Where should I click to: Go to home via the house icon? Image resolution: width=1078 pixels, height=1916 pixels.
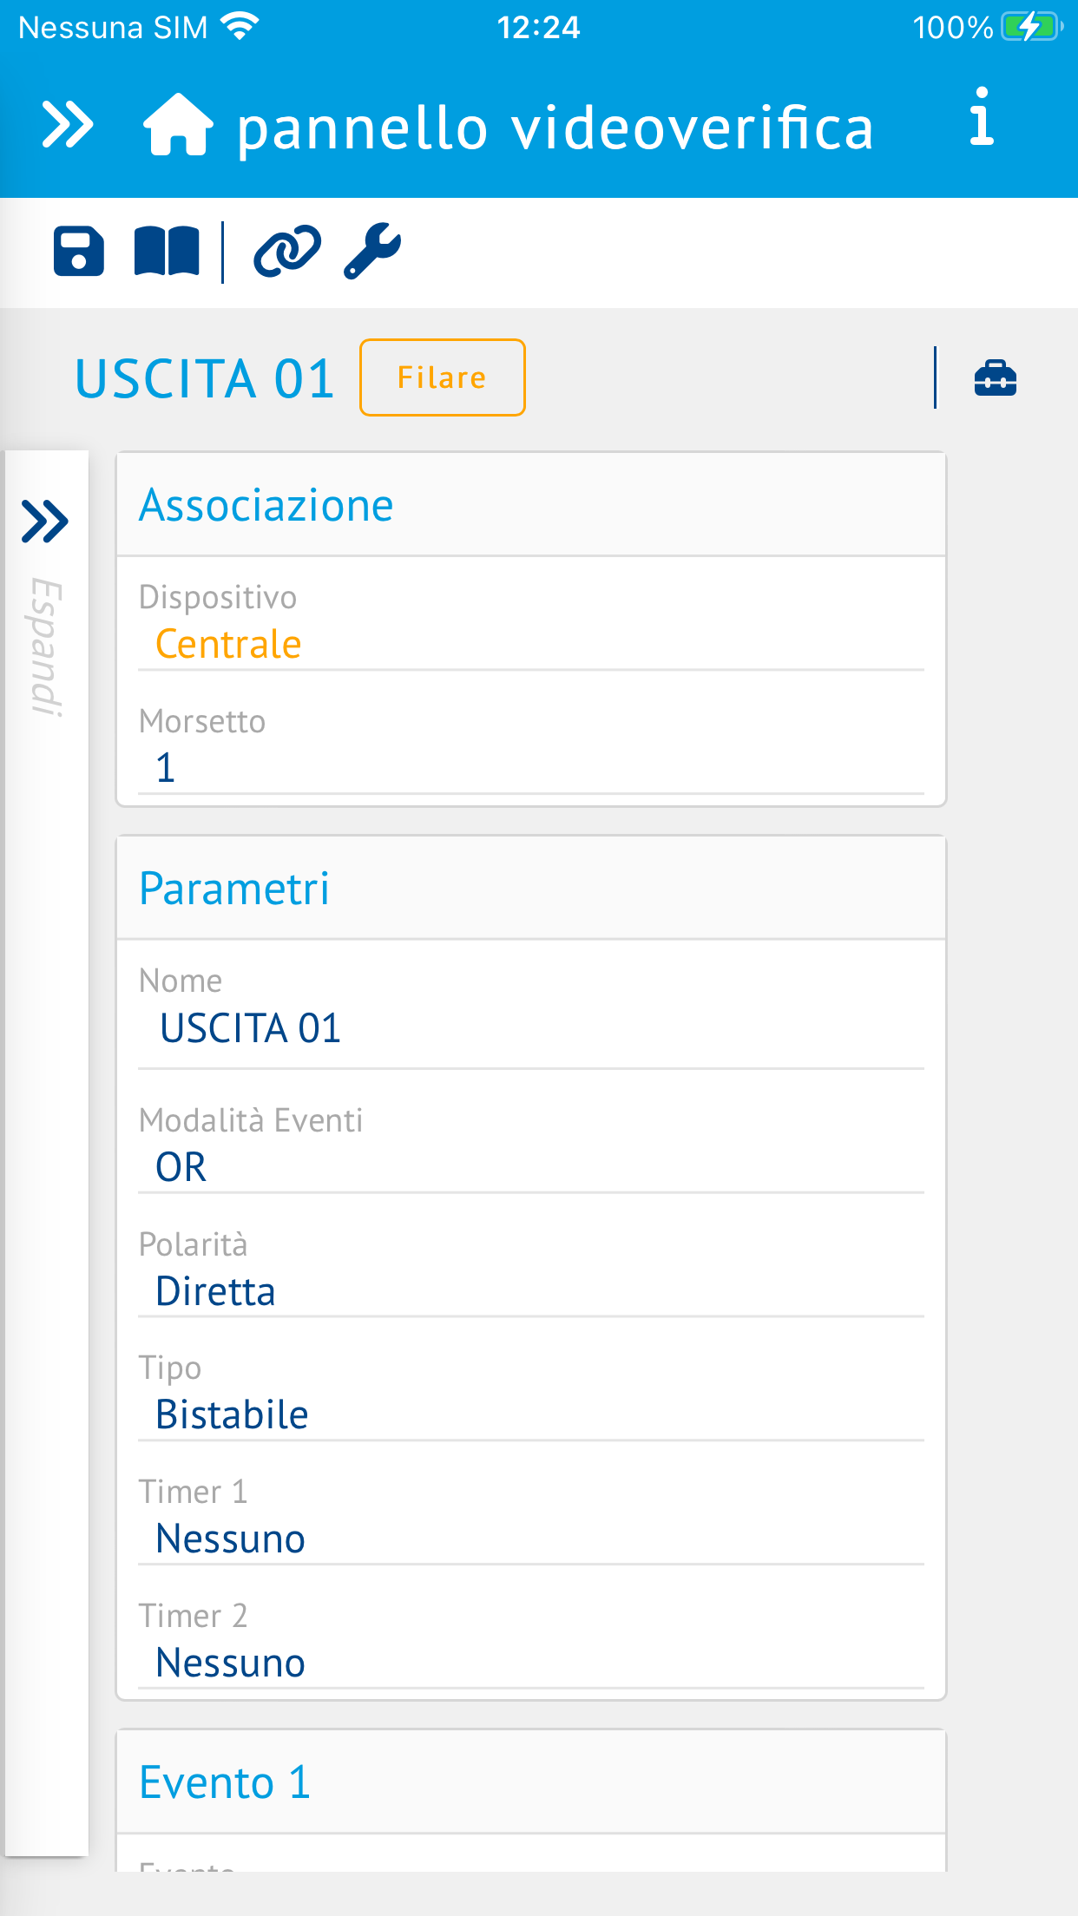tap(178, 124)
